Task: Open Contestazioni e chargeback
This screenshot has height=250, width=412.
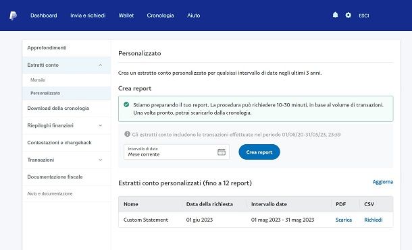Action: [59, 143]
